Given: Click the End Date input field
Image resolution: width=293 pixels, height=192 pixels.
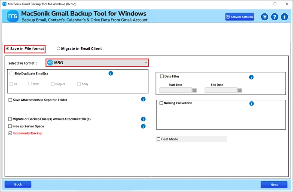Looking at the screenshot, I should tap(221, 90).
